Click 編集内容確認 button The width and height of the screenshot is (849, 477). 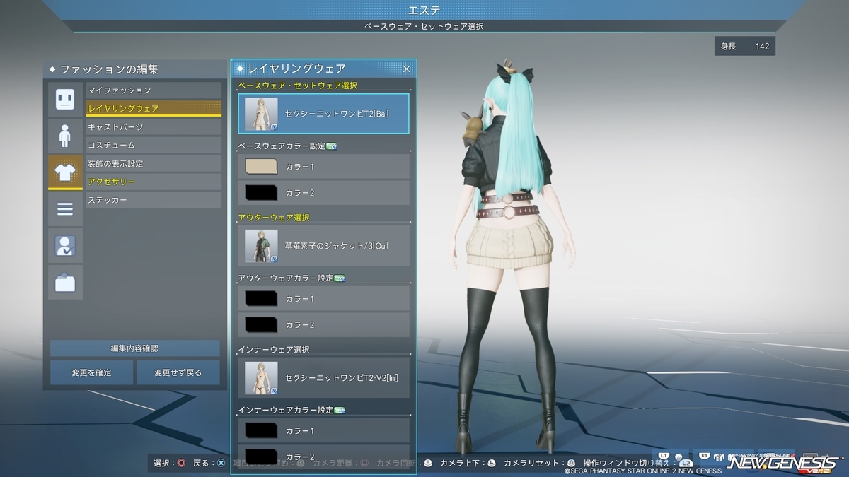[134, 348]
